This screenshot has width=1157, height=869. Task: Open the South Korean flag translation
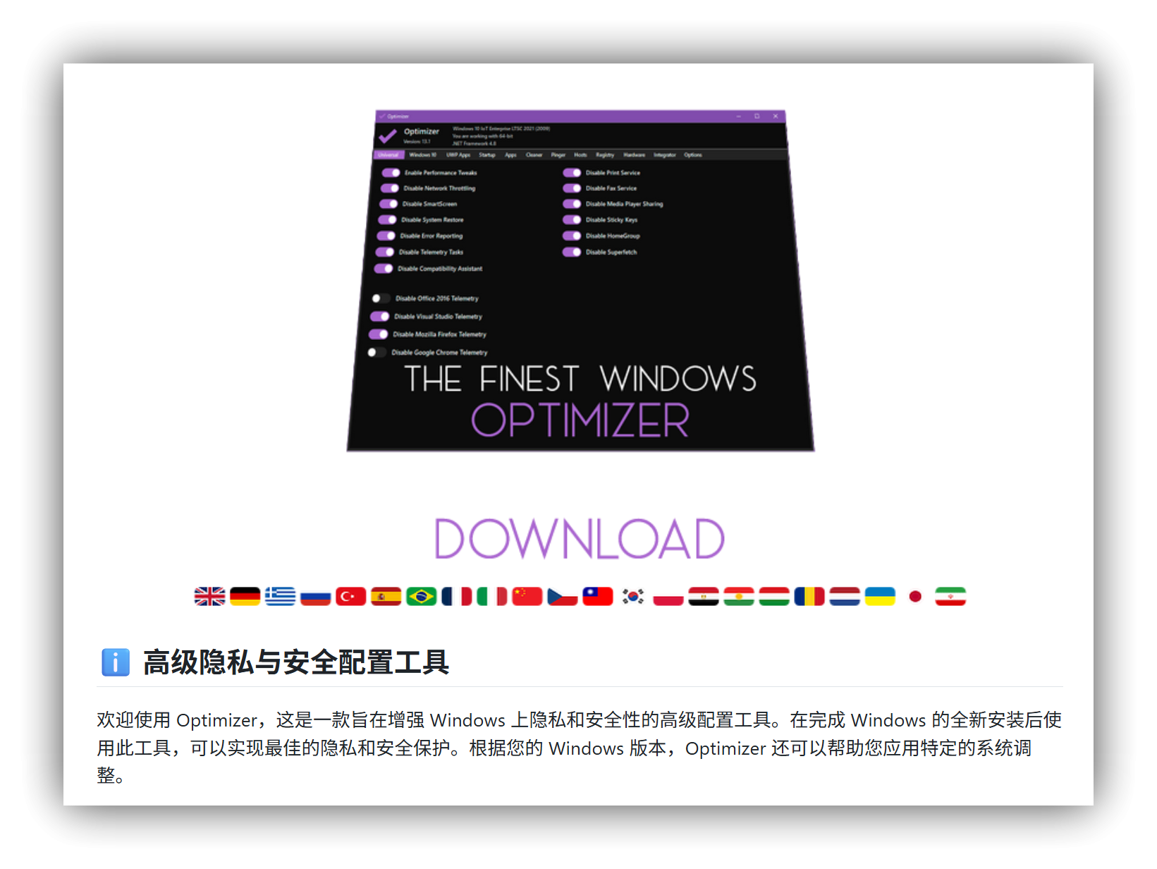click(632, 597)
